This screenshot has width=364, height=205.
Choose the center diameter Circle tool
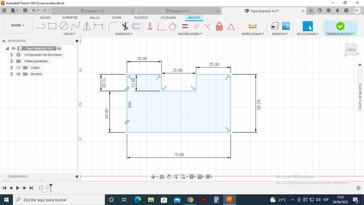pyautogui.click(x=64, y=26)
